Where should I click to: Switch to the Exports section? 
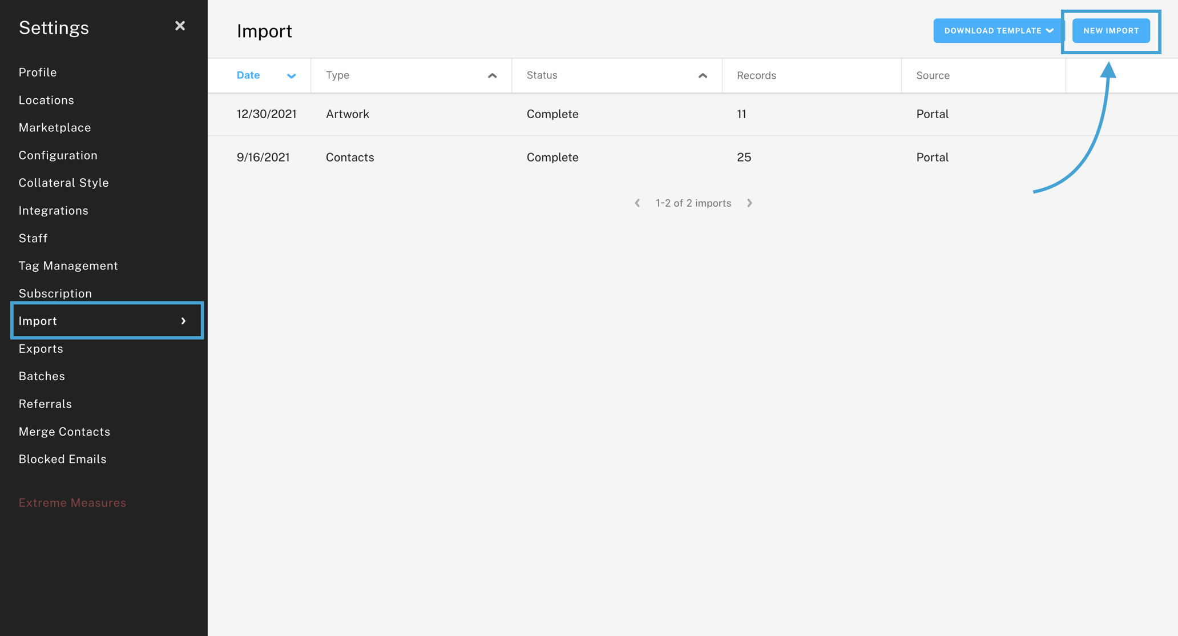point(41,348)
